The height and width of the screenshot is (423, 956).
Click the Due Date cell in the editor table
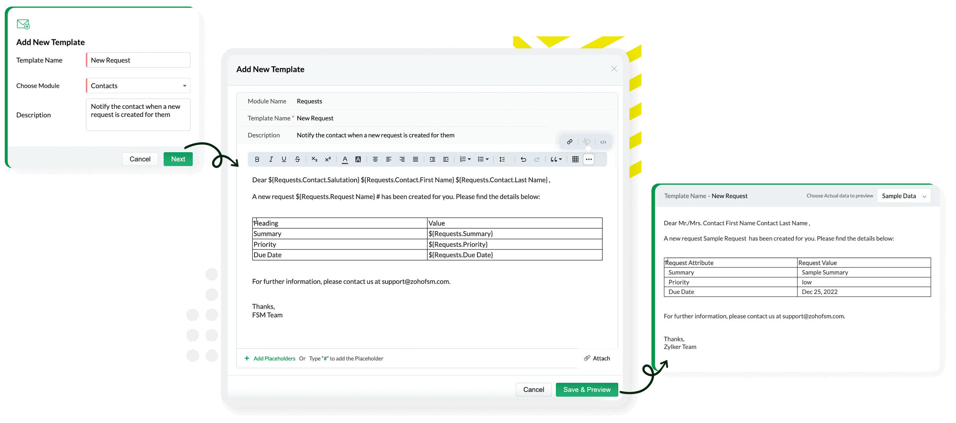(340, 255)
